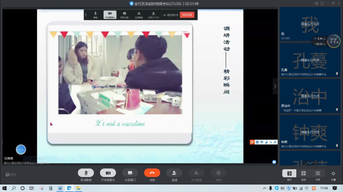
Task: Hang up with the orange phone button
Action: click(152, 173)
